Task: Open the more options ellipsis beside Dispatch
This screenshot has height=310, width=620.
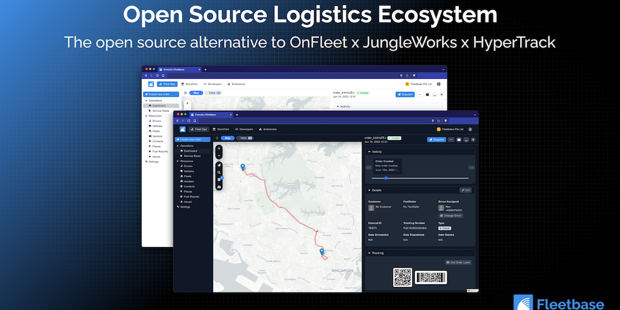Action: click(x=451, y=140)
